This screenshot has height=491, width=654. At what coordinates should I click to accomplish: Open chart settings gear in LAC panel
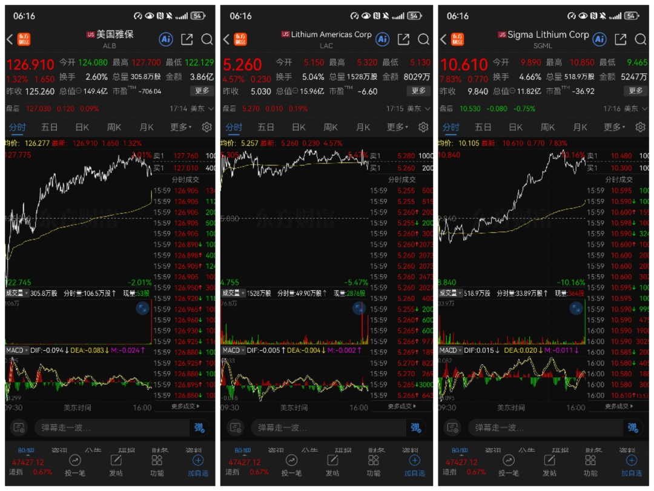[423, 127]
